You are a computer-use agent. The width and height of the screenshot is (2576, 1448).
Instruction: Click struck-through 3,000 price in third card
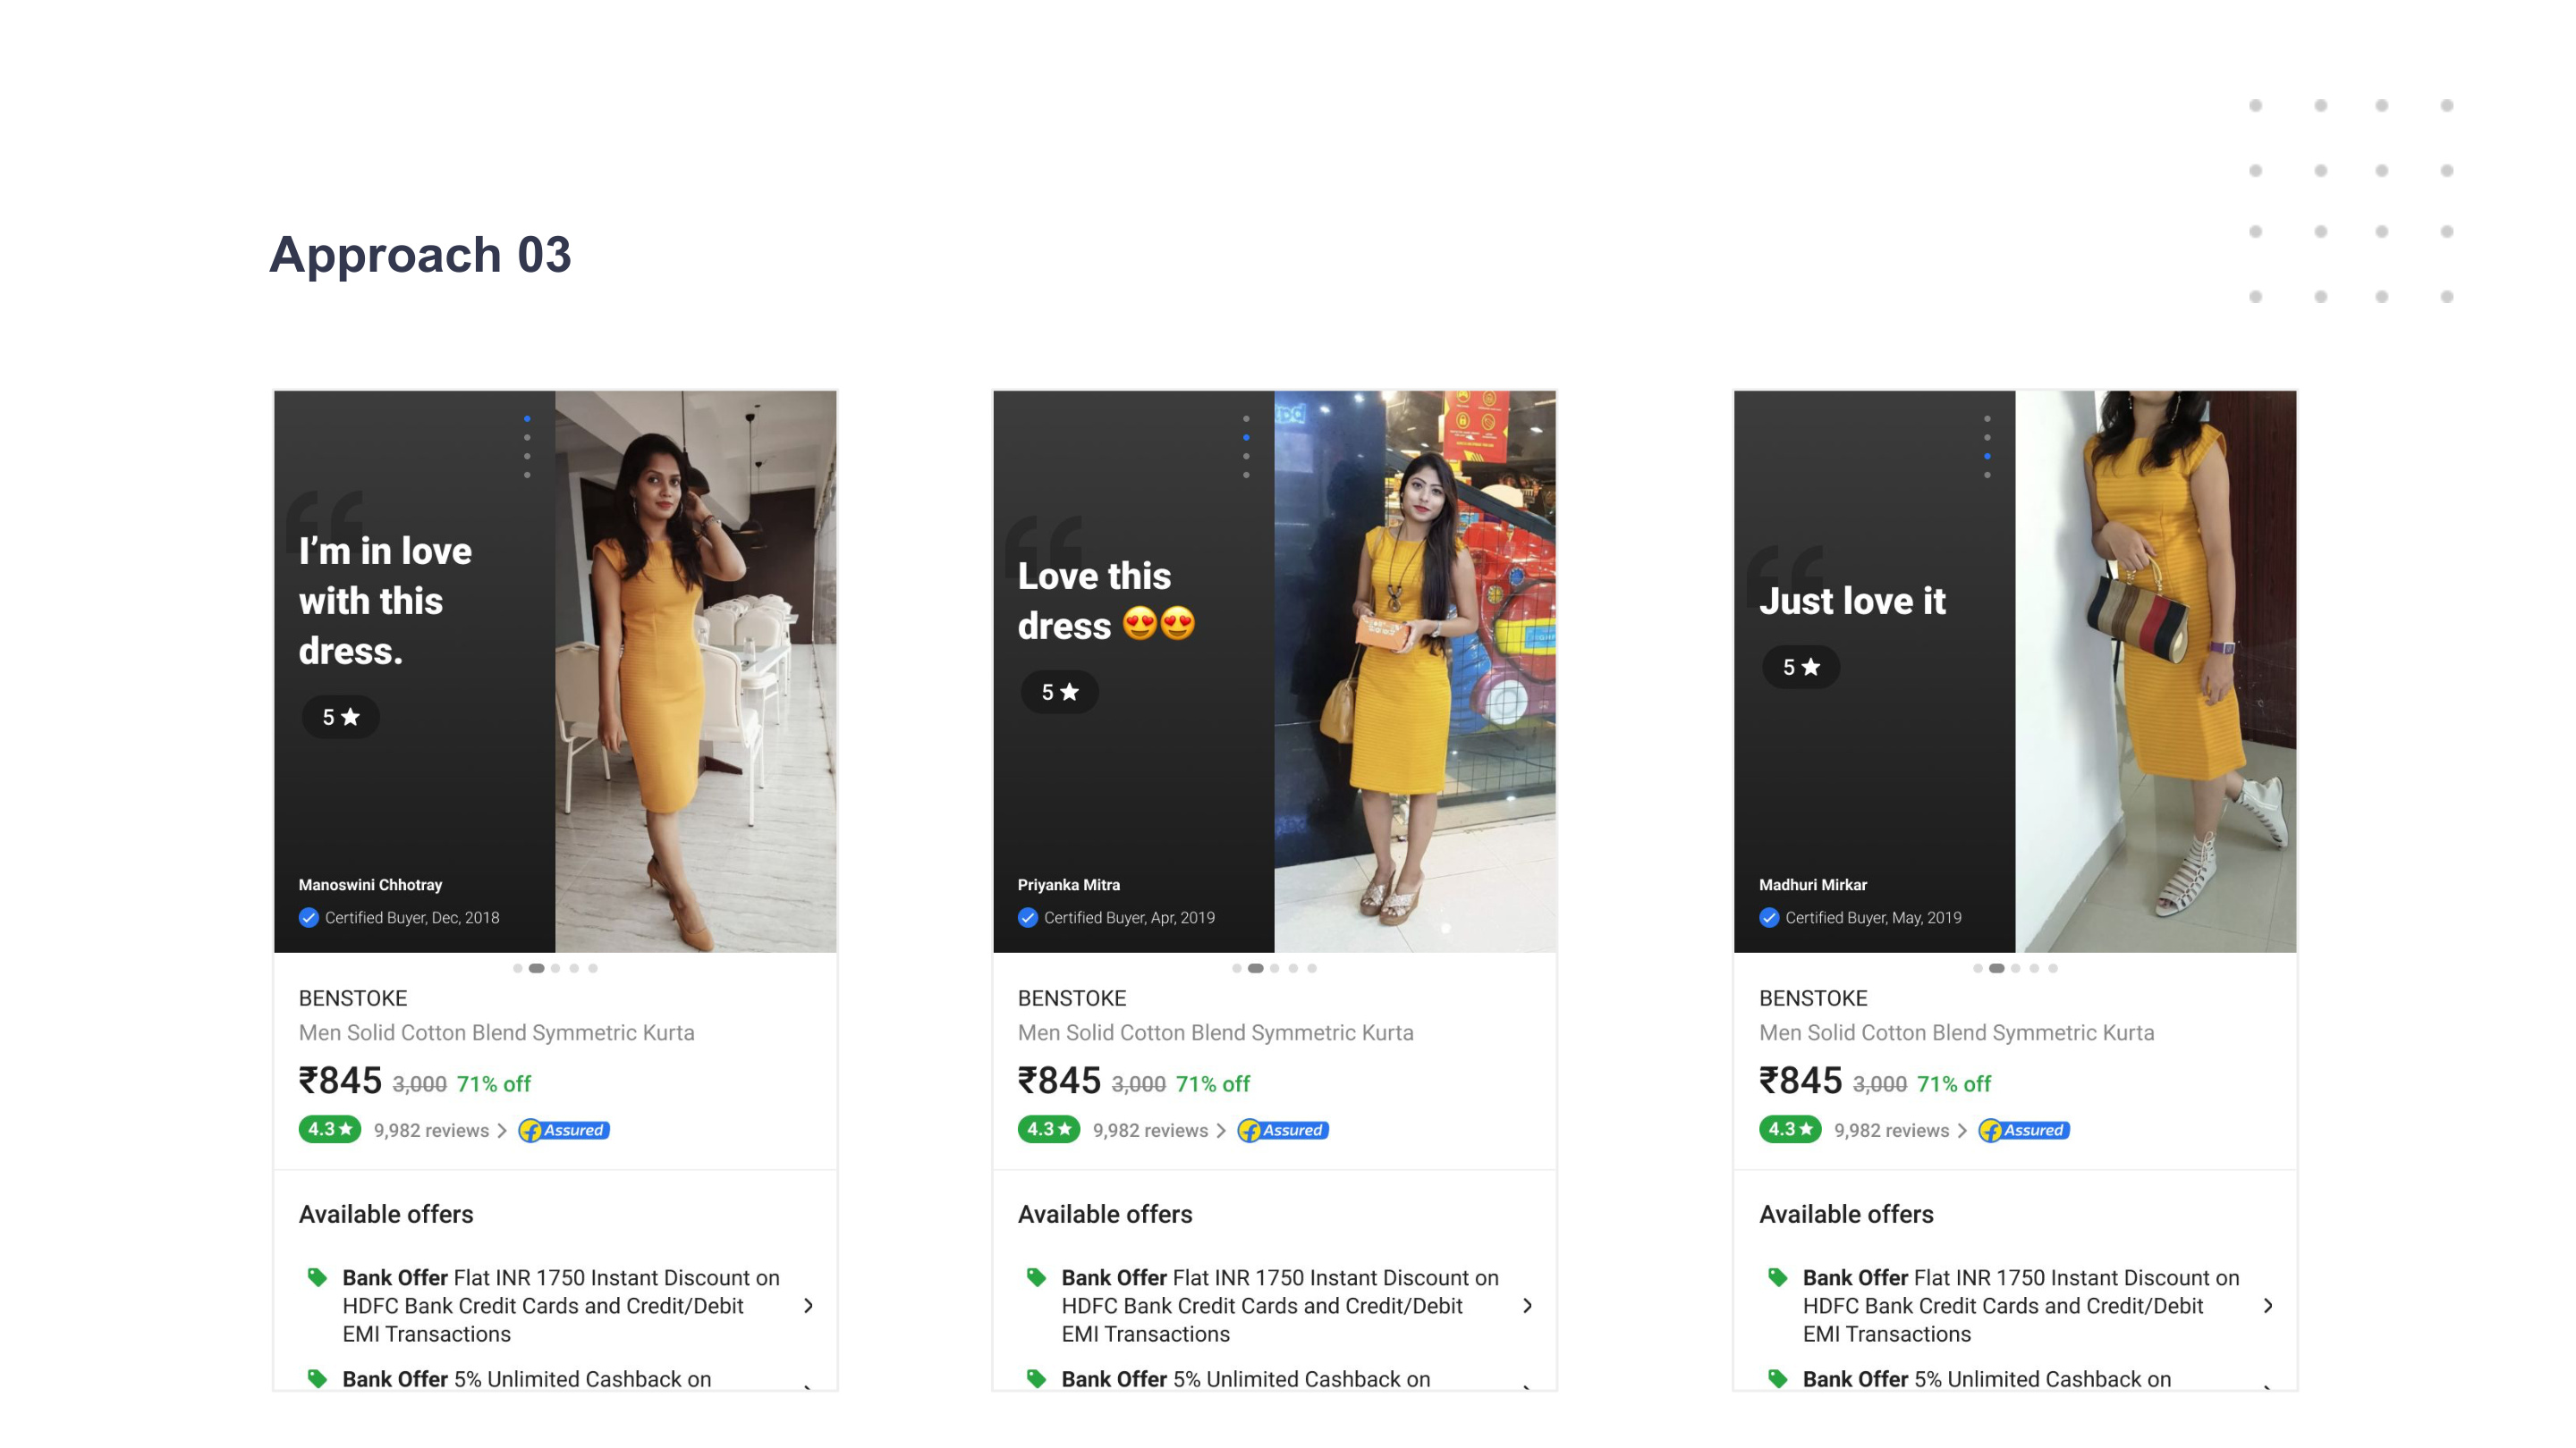pos(1879,1084)
